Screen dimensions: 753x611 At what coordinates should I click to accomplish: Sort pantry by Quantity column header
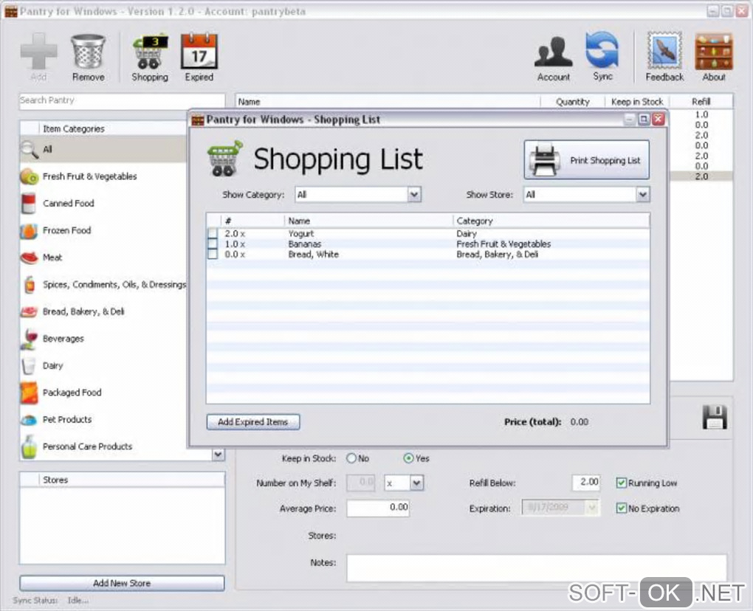[x=572, y=102]
